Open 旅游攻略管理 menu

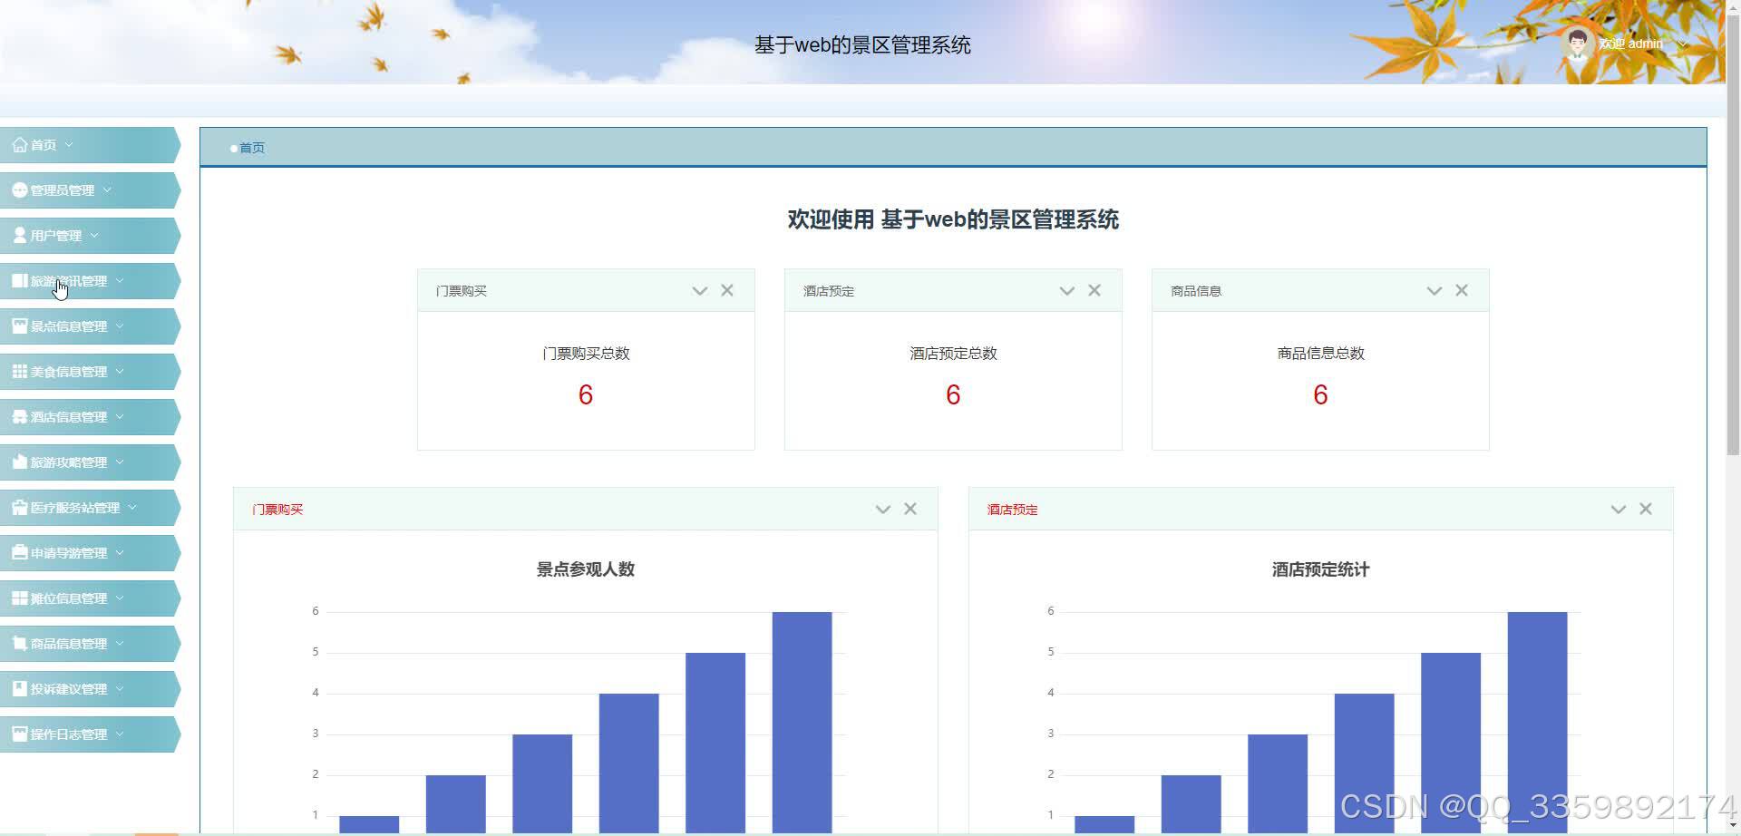90,462
